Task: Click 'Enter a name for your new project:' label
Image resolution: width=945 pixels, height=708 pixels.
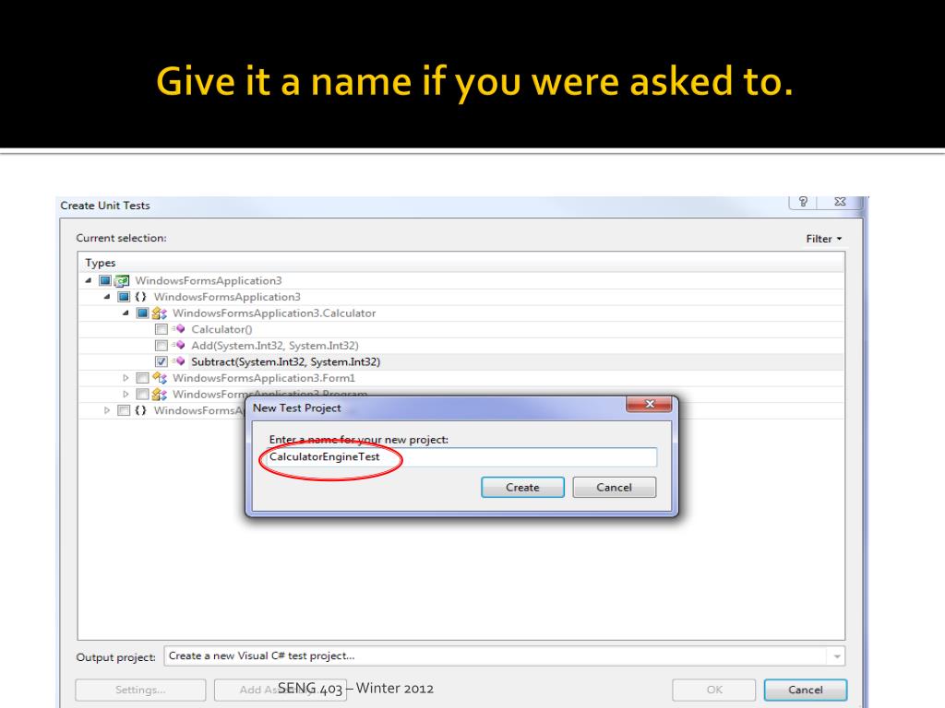Action: pos(359,440)
